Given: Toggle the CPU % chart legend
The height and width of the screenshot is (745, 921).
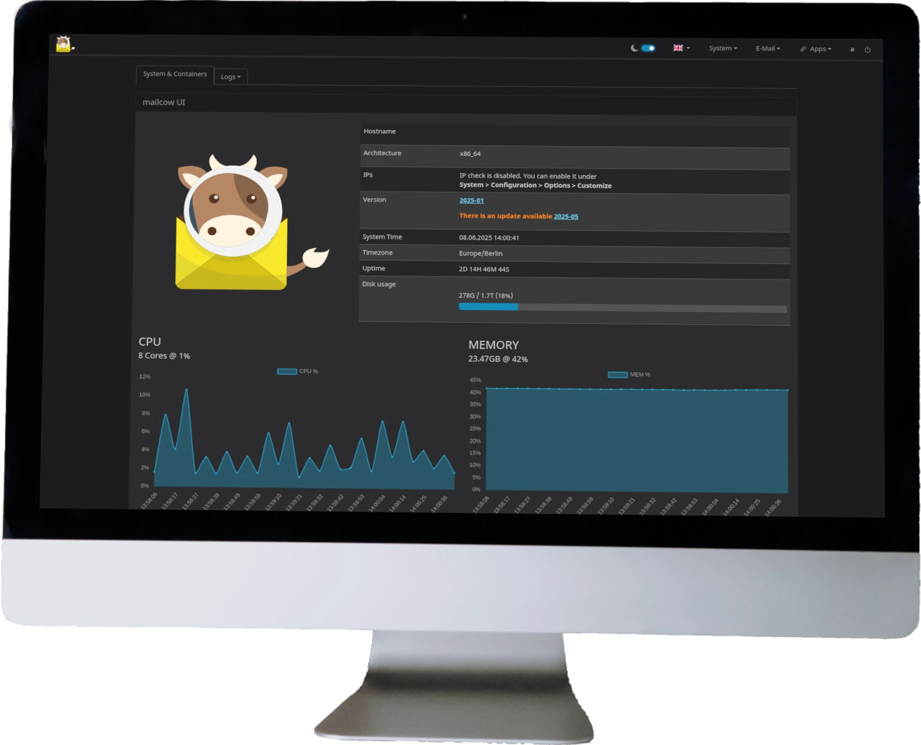Looking at the screenshot, I should 297,371.
